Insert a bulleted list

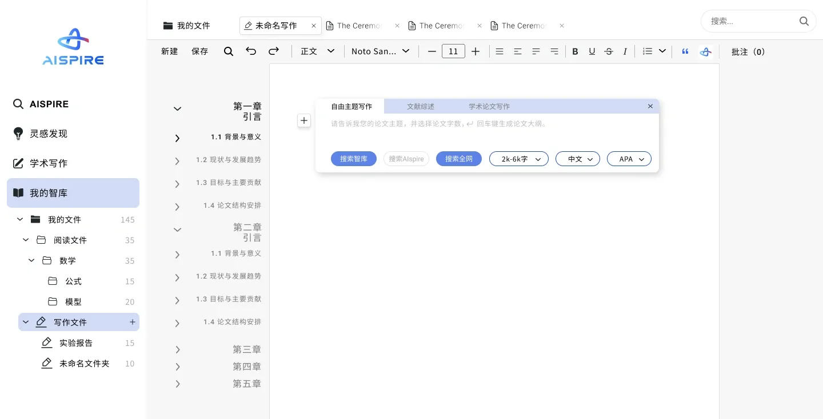click(648, 51)
